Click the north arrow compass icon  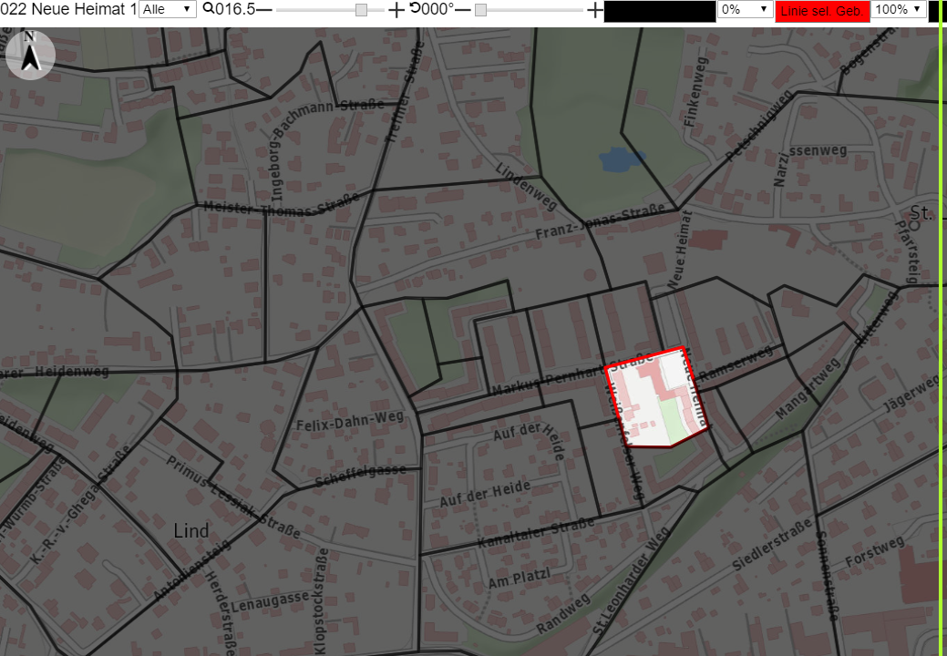click(x=30, y=55)
